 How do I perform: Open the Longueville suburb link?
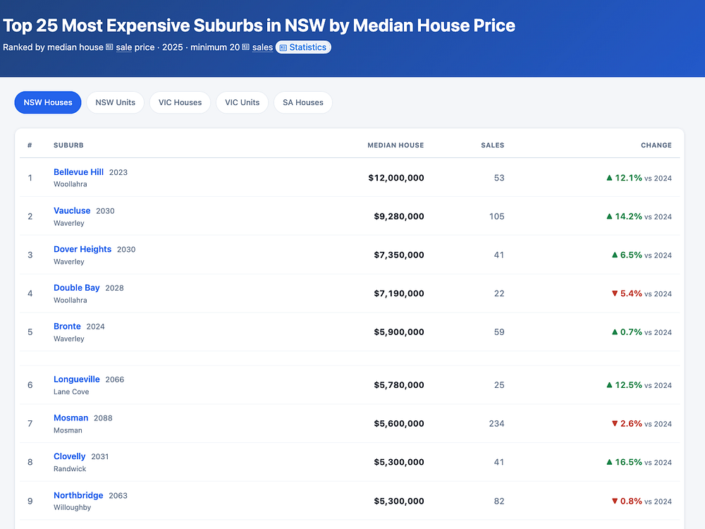[76, 379]
